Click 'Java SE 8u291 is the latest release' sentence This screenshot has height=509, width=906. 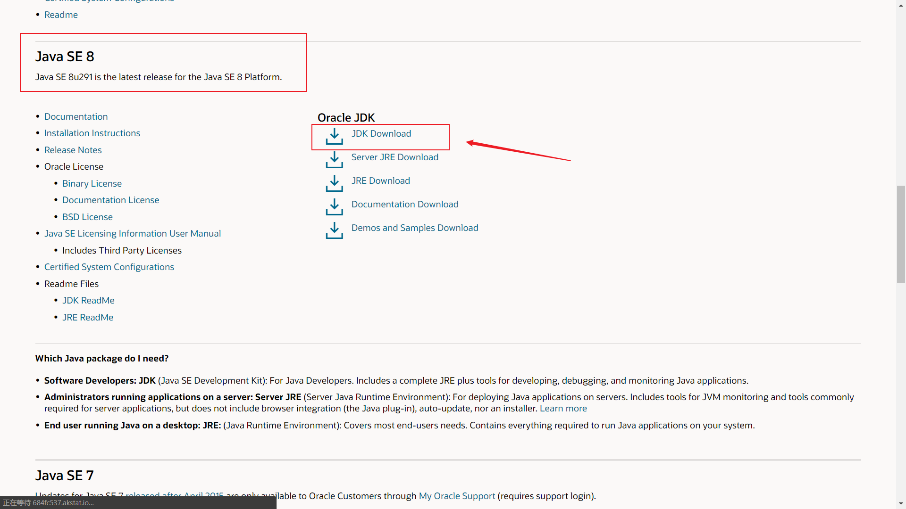coord(159,77)
